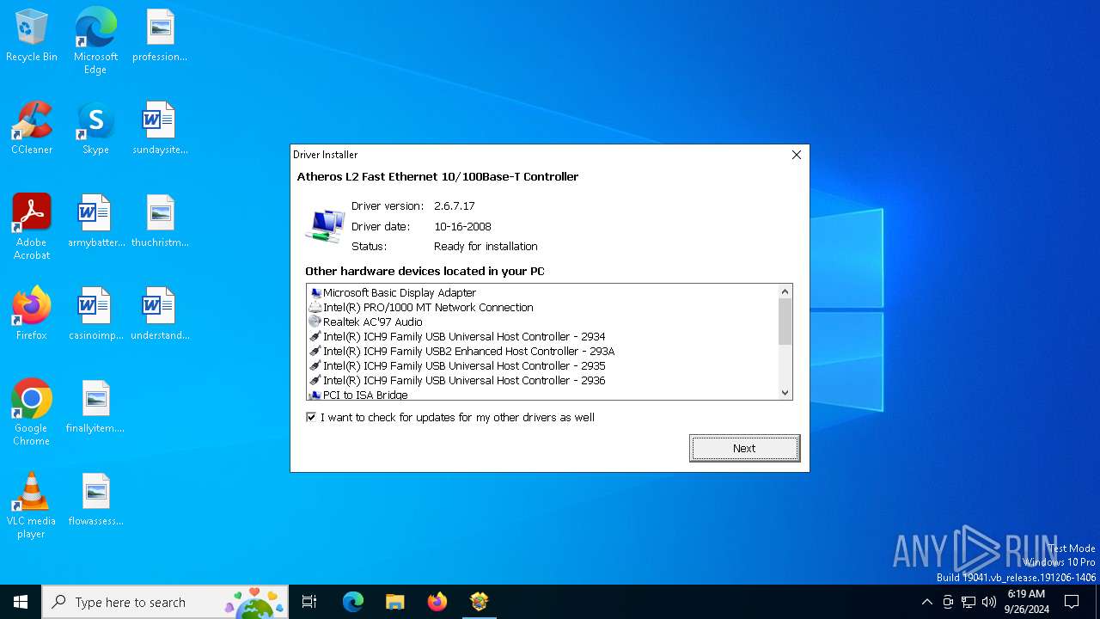Image resolution: width=1100 pixels, height=619 pixels.
Task: Show hidden system tray icons
Action: [x=926, y=602]
